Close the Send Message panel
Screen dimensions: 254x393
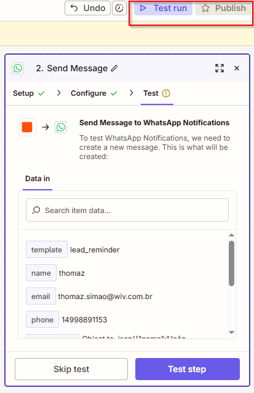pos(237,68)
